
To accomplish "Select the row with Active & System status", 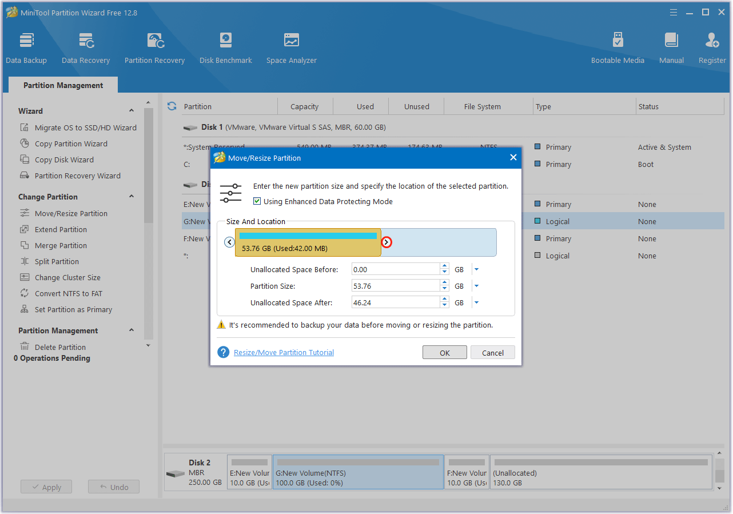I will pos(452,147).
